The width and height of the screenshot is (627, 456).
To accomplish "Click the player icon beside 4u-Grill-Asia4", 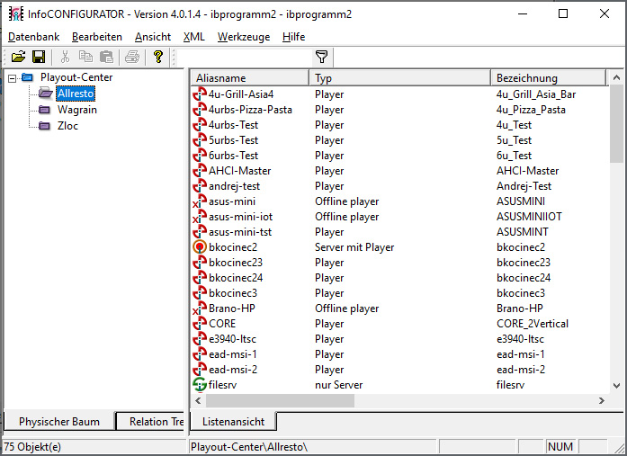I will [200, 94].
